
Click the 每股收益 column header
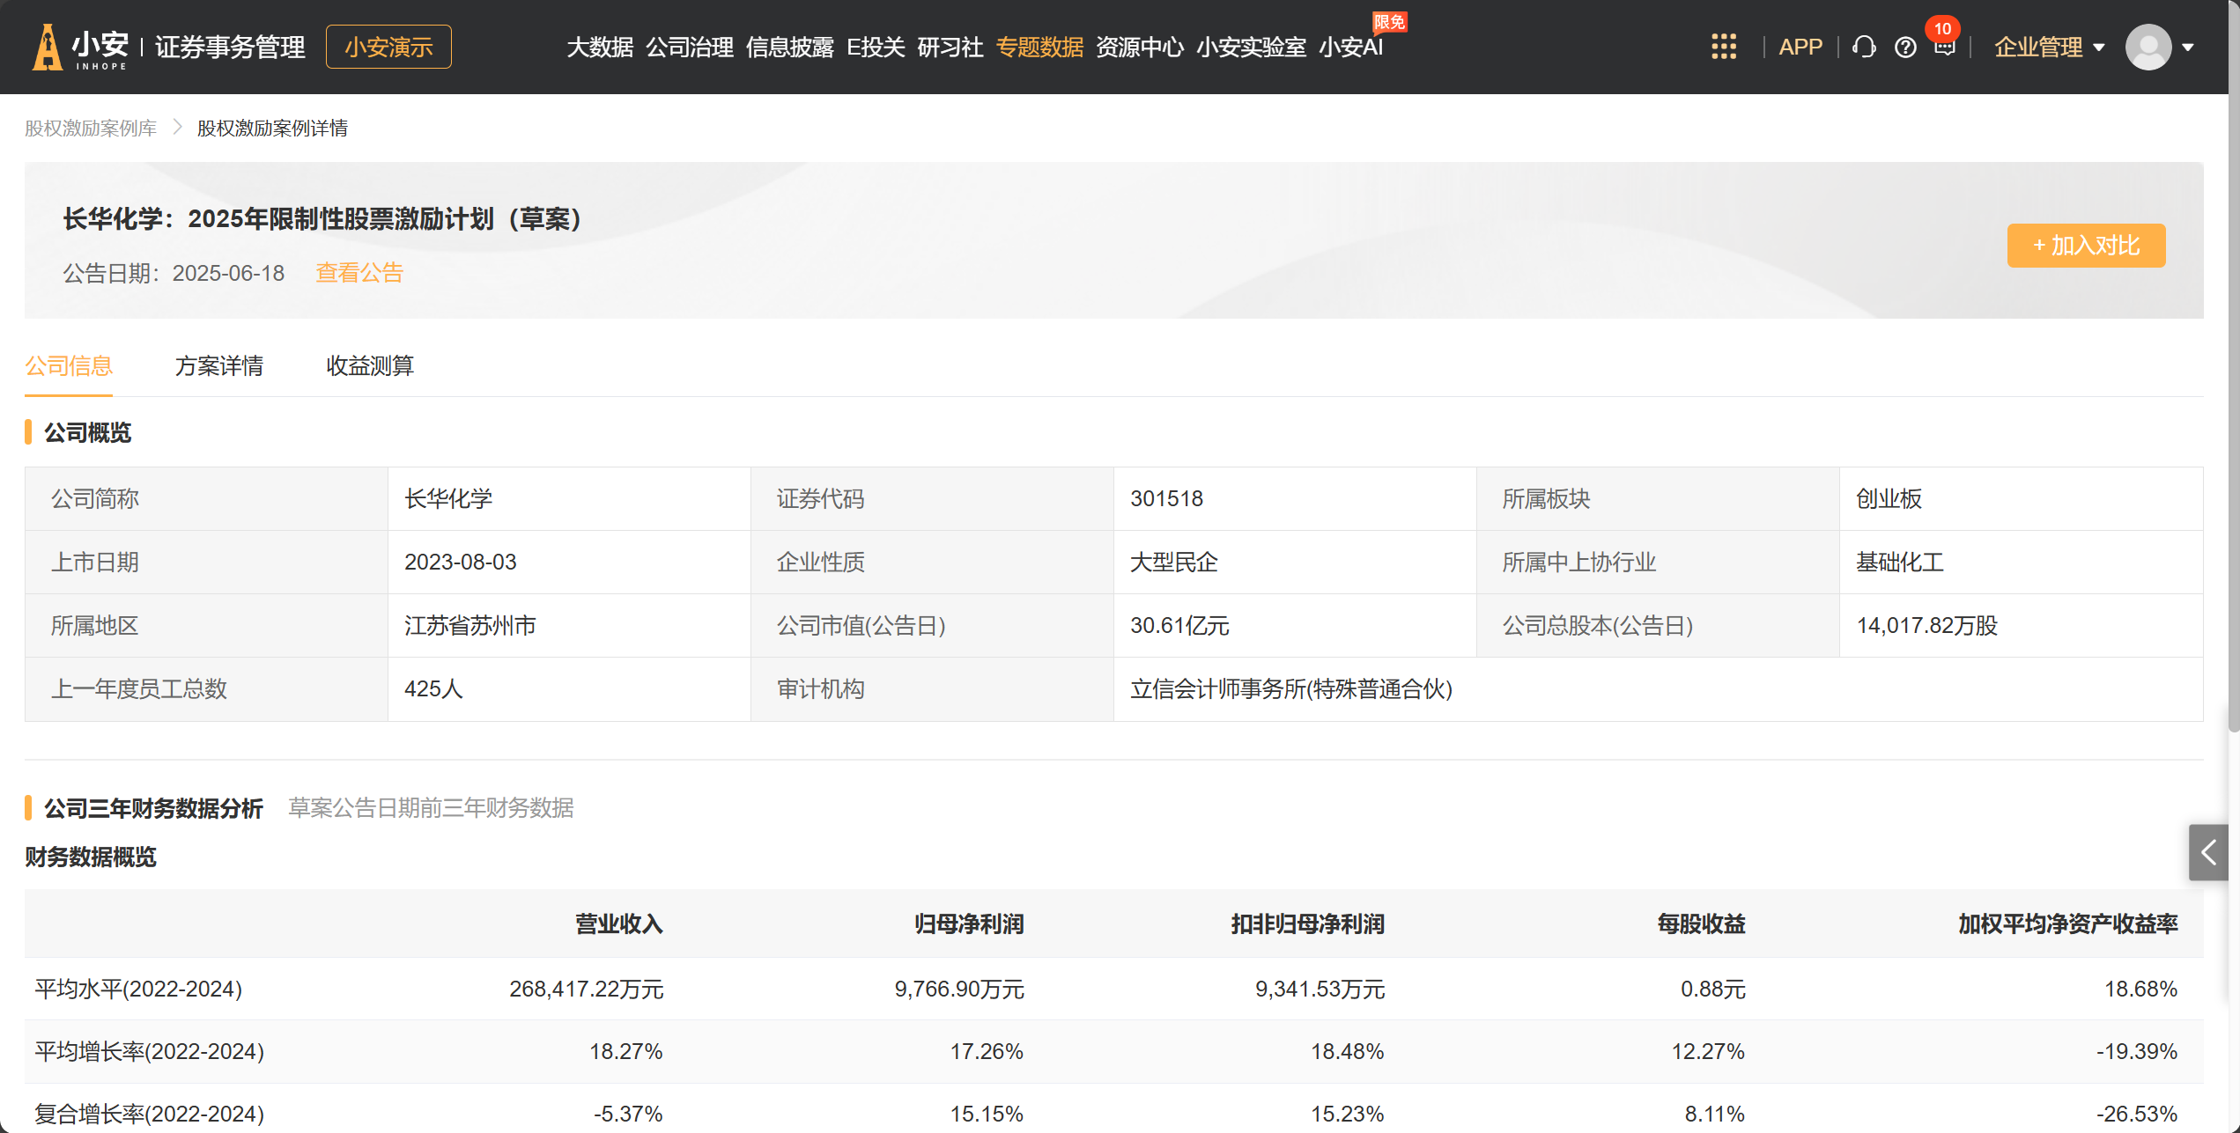point(1701,923)
